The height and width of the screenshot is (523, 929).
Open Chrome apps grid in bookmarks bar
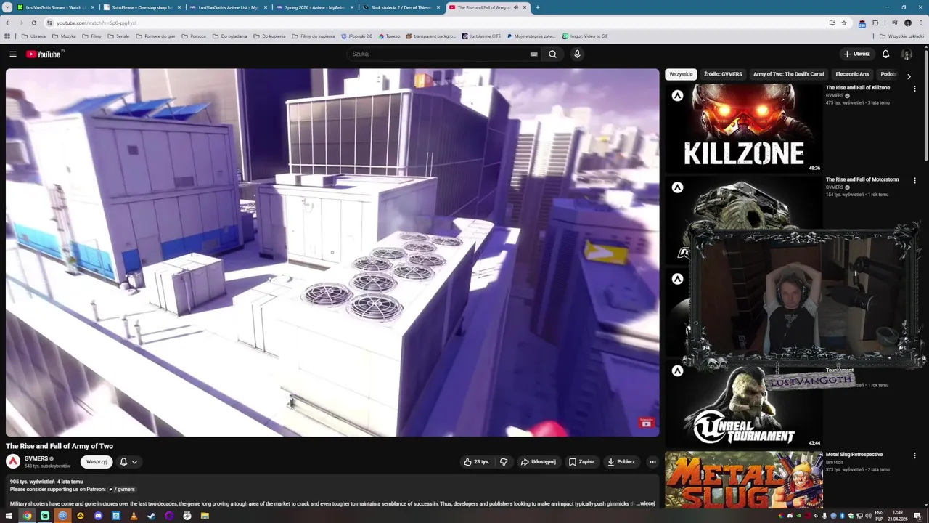pyautogui.click(x=7, y=36)
